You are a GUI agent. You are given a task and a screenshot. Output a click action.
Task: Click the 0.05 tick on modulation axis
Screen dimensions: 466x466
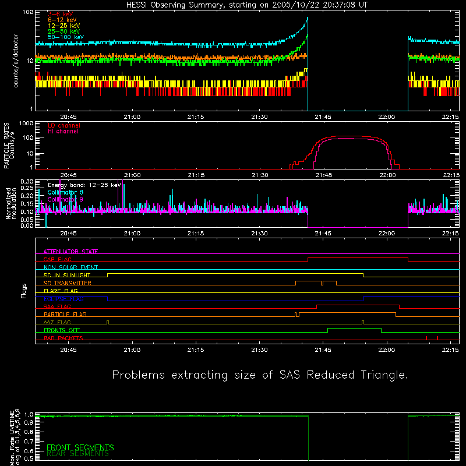point(27,220)
